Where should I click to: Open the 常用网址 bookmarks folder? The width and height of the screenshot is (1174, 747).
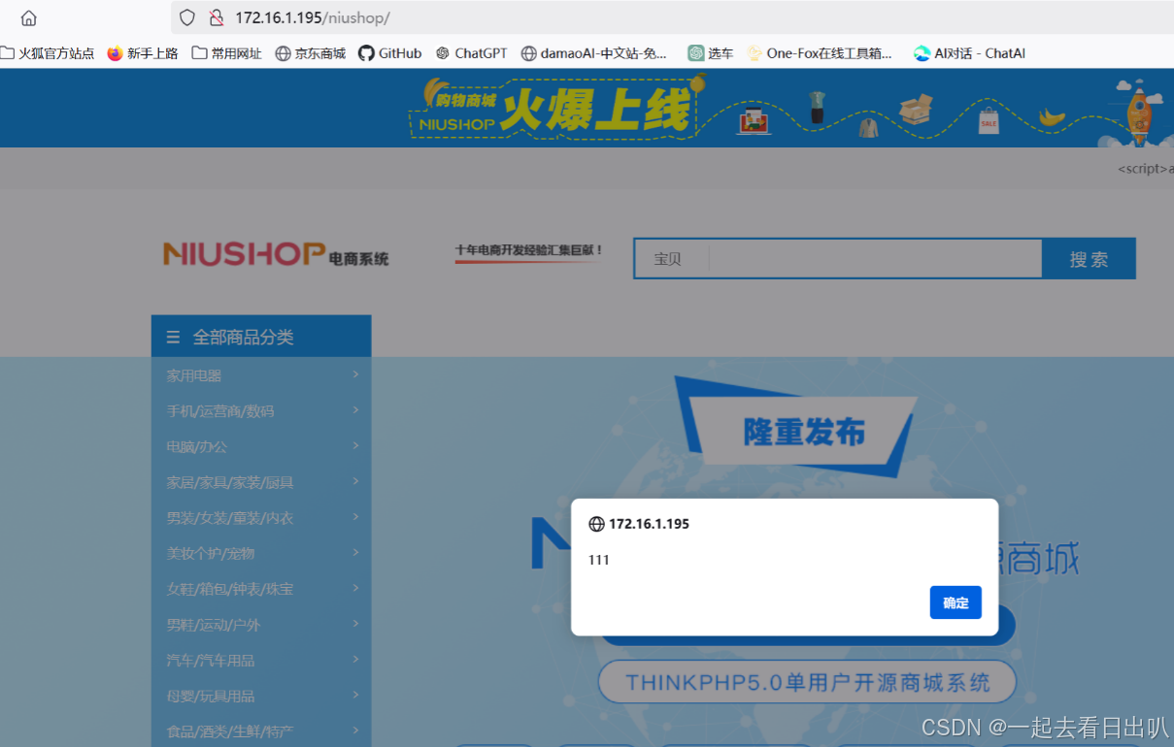coord(227,53)
